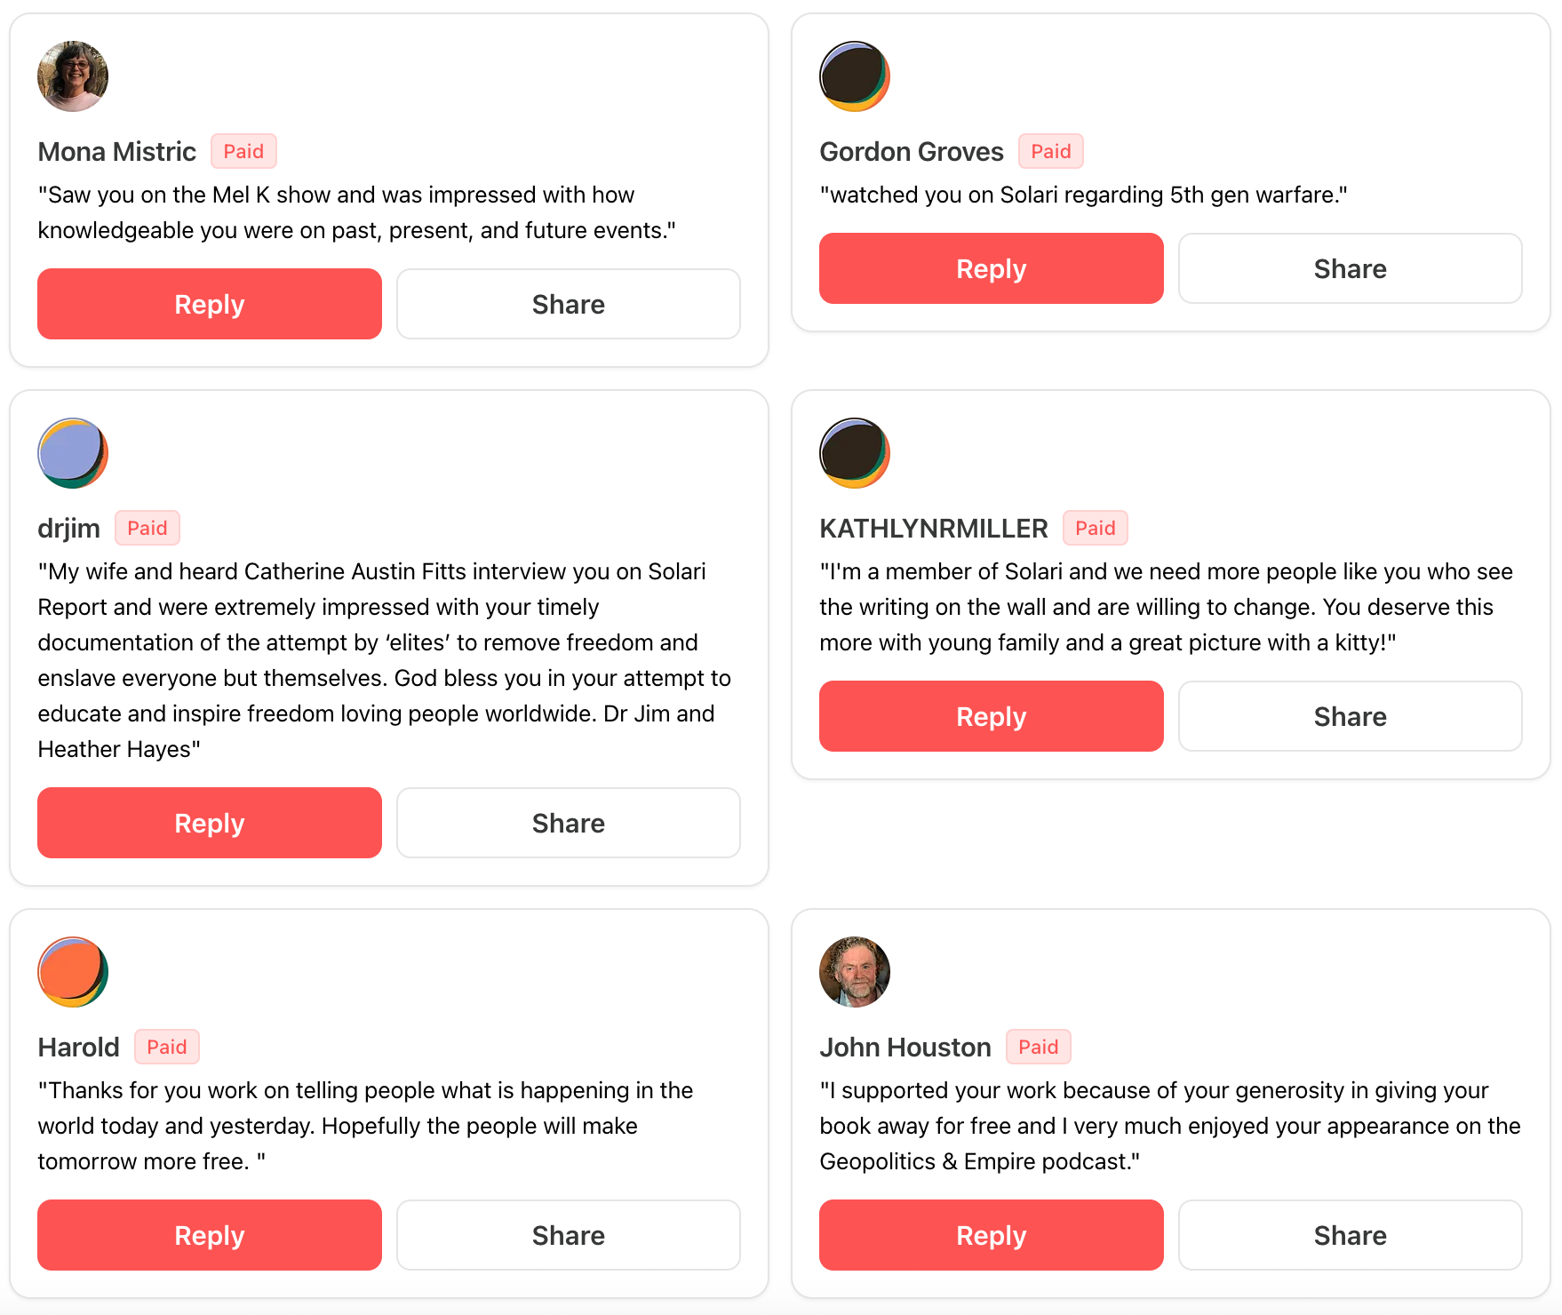Share Gordon Groves' Solari comment

pos(1350,268)
